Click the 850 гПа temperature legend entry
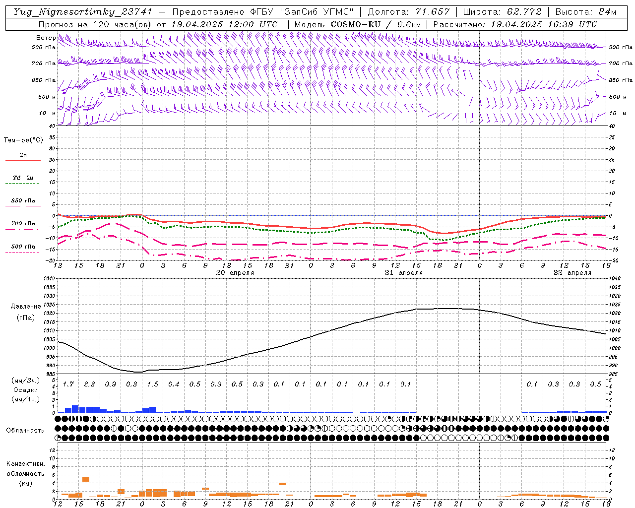Viewport: 635px width, 508px height. pyautogui.click(x=23, y=203)
